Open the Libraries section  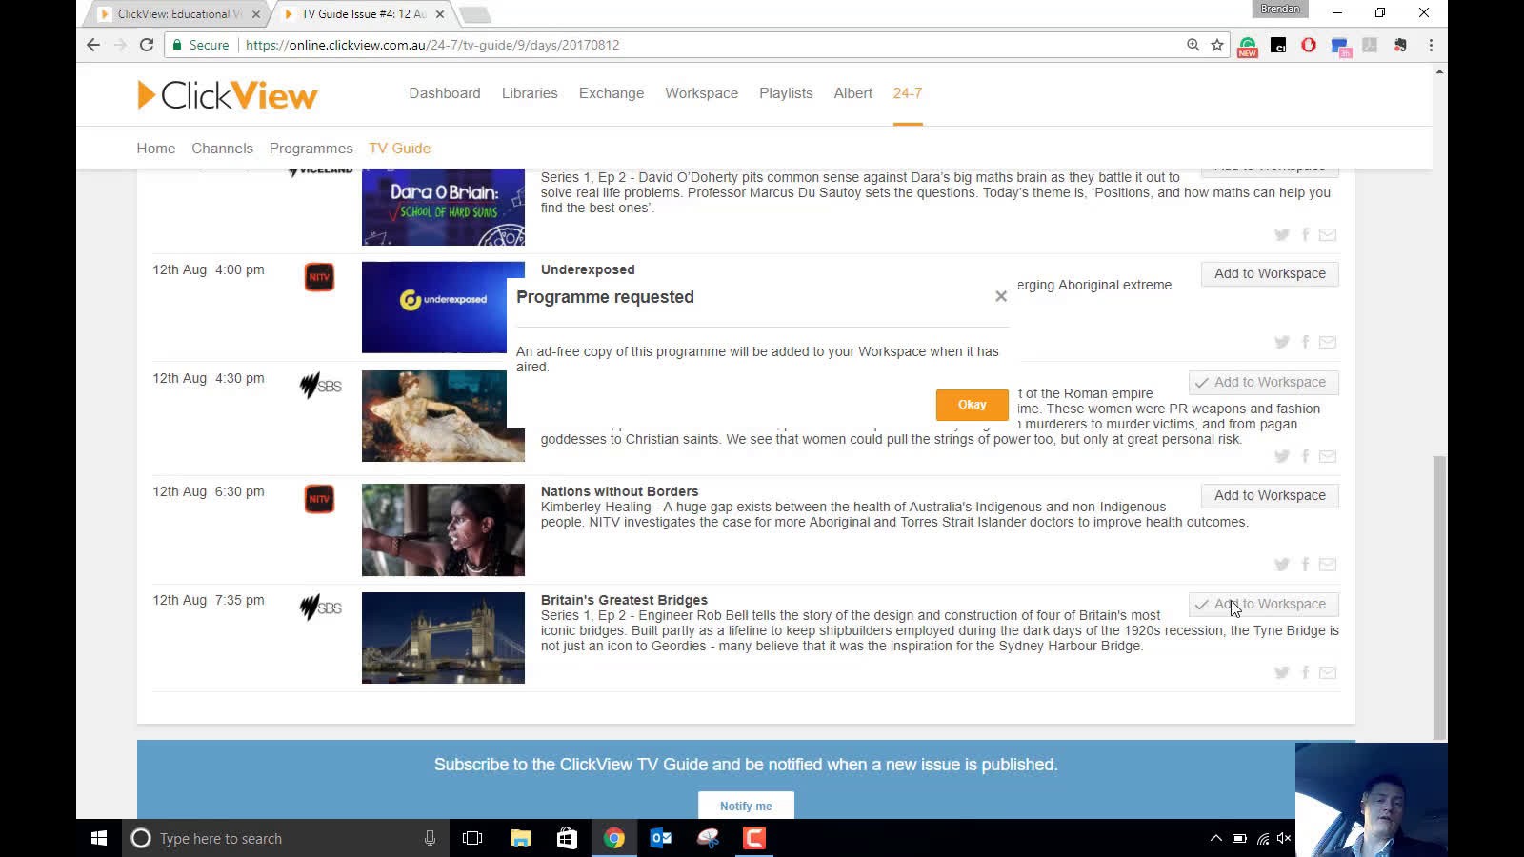(x=530, y=93)
